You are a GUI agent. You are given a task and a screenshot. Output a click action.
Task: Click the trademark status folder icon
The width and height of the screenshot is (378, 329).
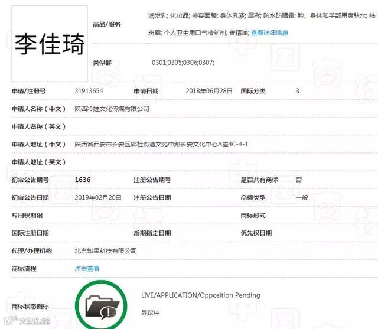pyautogui.click(x=101, y=305)
